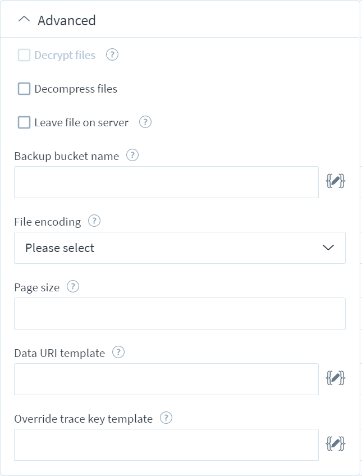The height and width of the screenshot is (476, 362).
Task: Open the File encoding dropdown
Action: pos(180,248)
